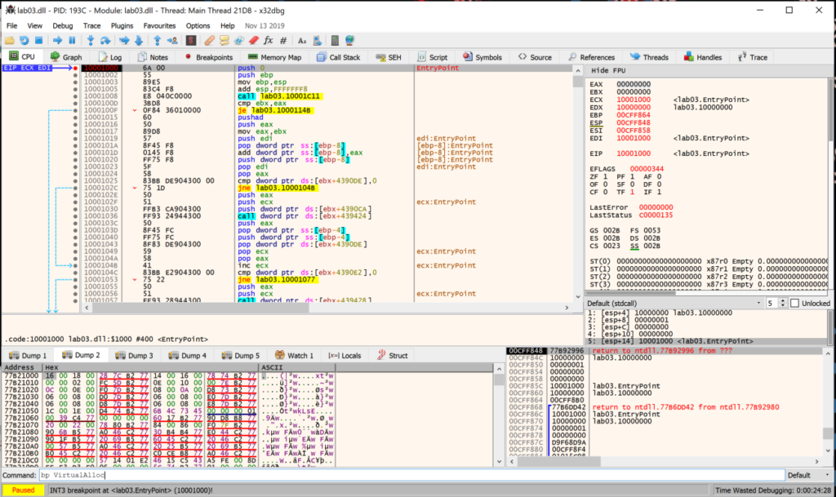The height and width of the screenshot is (497, 836).
Task: Run to user code icon
Action: (172, 41)
